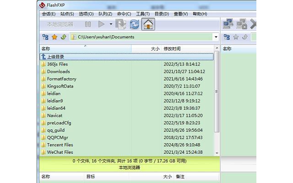Open the 会话(E) menu

(x=49, y=14)
